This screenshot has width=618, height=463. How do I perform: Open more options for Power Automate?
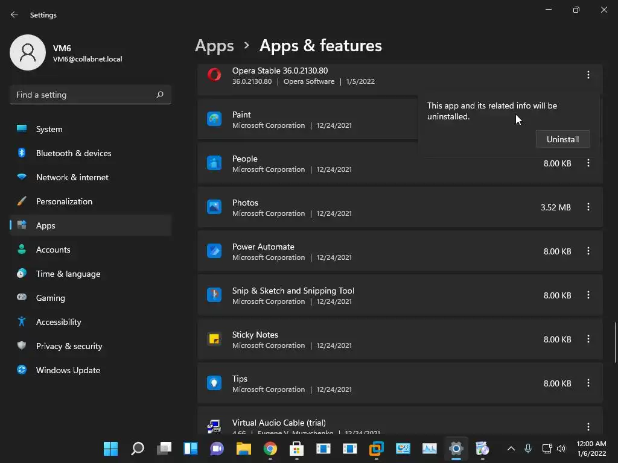588,251
